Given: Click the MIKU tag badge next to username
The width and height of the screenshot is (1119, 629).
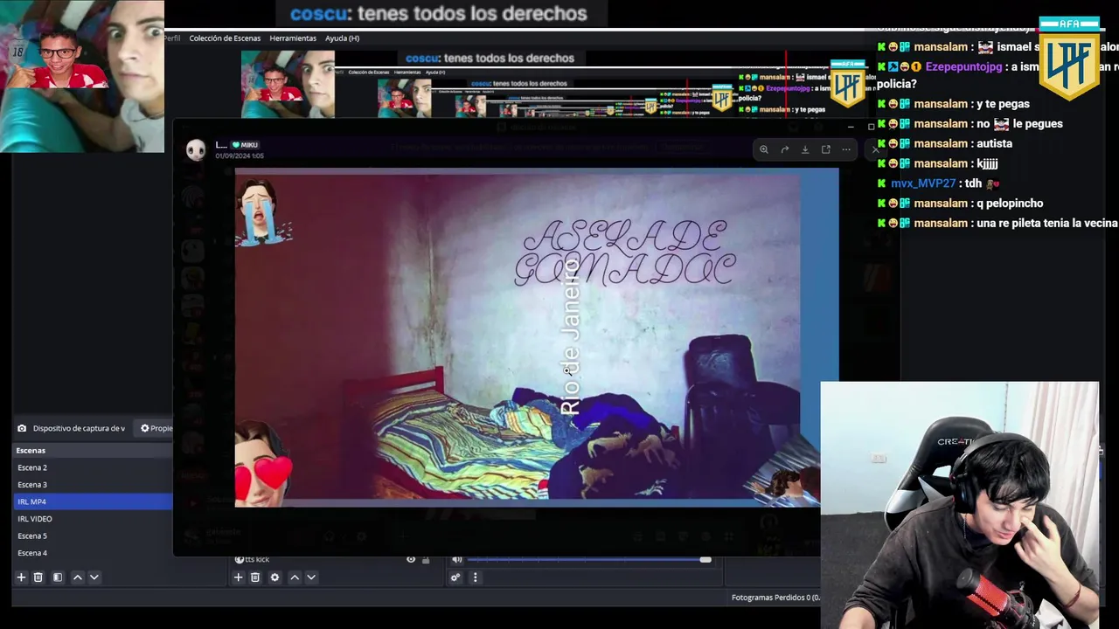Looking at the screenshot, I should coord(245,145).
